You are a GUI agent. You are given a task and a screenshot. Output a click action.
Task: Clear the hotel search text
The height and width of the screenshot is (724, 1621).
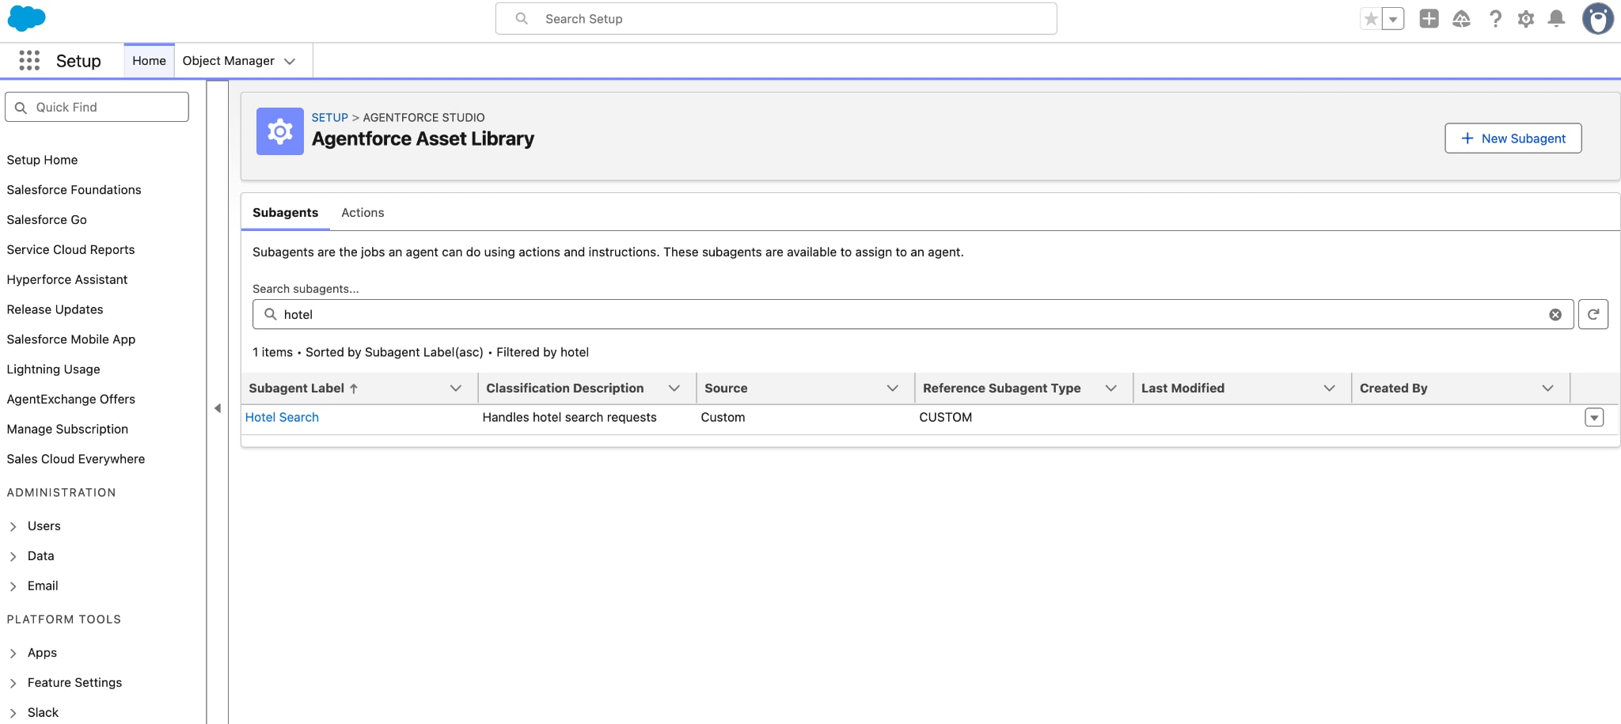click(1555, 315)
